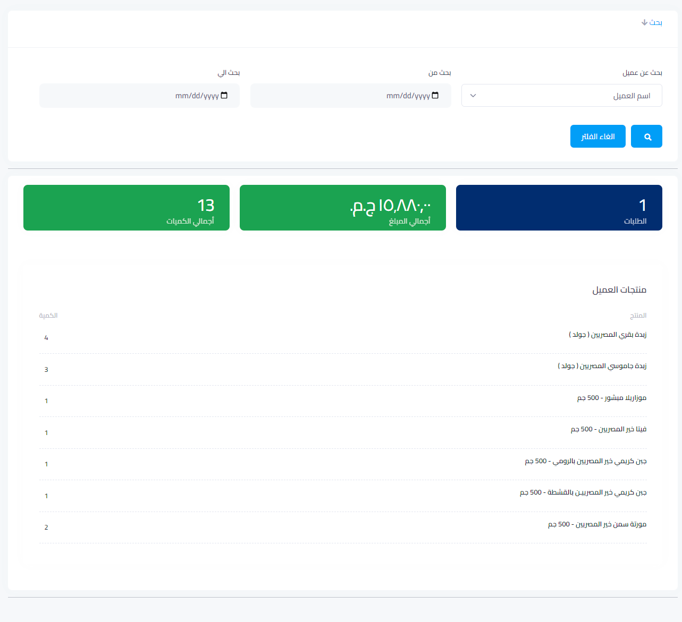Screen dimensions: 682x622
Task: Click the أجمالي المبلغ green card
Action: point(343,208)
